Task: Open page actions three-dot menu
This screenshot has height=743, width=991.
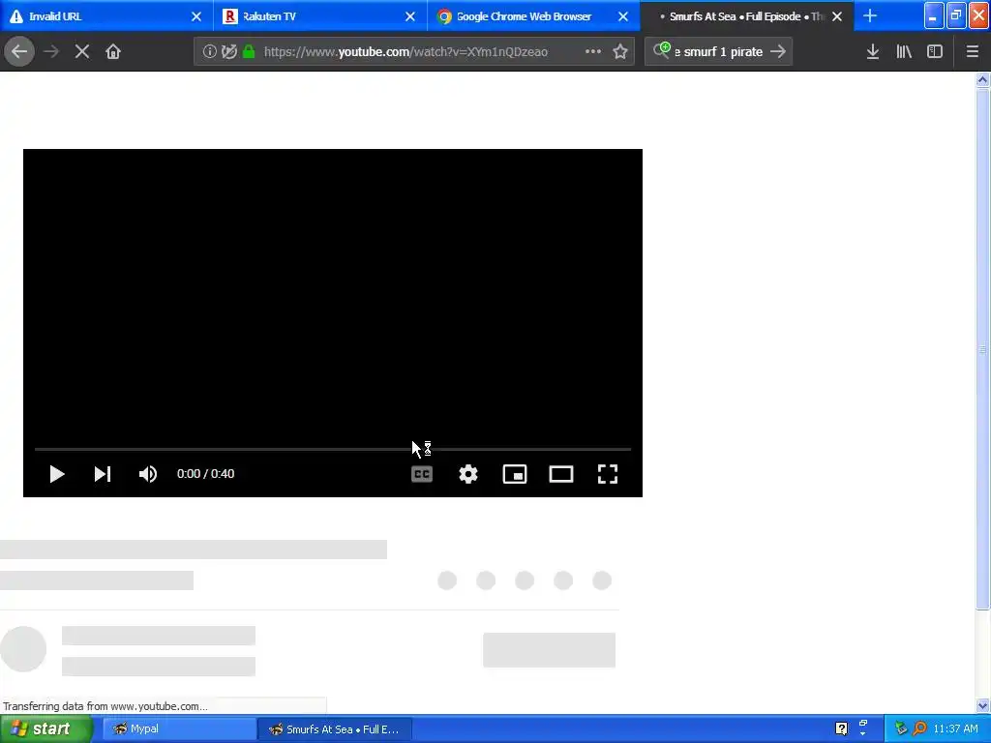Action: [x=593, y=52]
